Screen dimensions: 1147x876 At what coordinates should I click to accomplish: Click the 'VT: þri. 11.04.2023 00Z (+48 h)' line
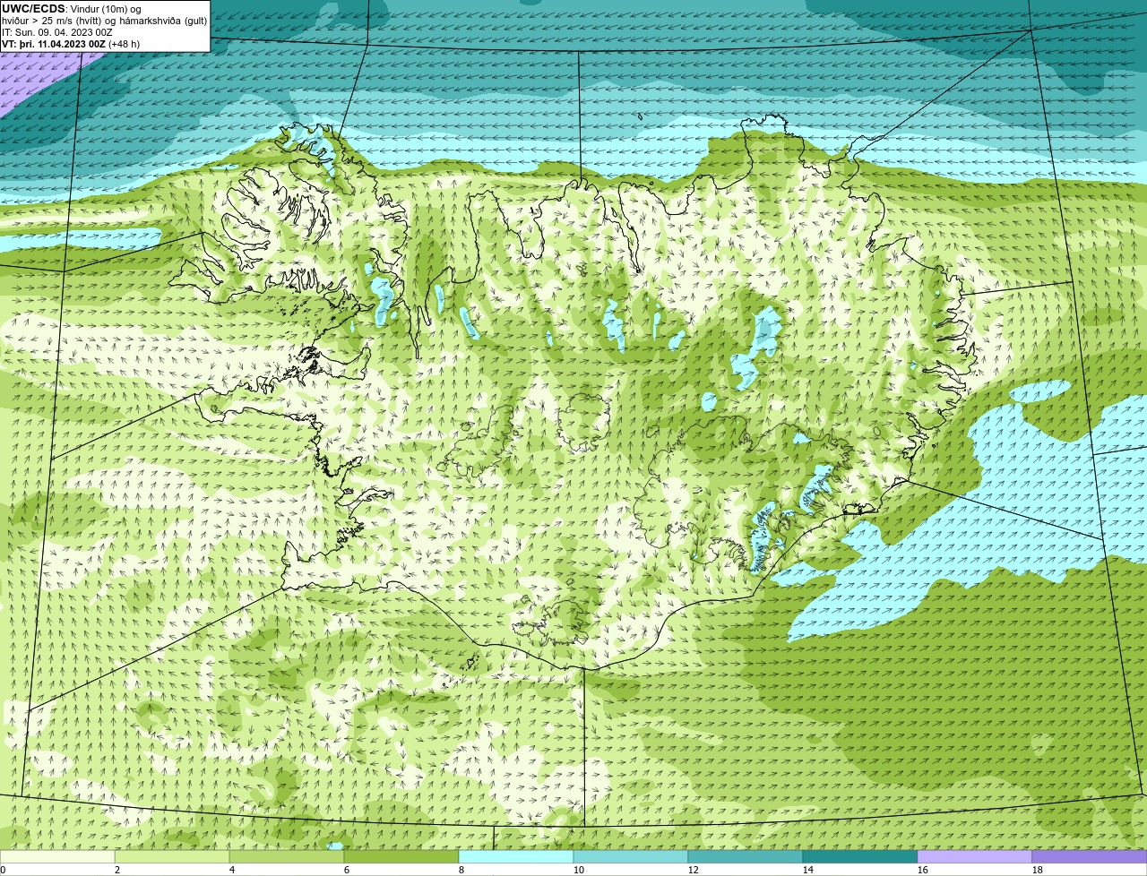(71, 43)
